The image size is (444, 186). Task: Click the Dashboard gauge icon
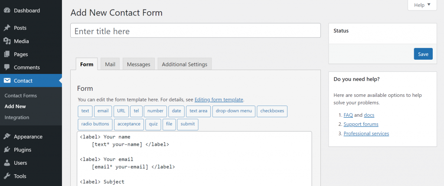click(7, 11)
